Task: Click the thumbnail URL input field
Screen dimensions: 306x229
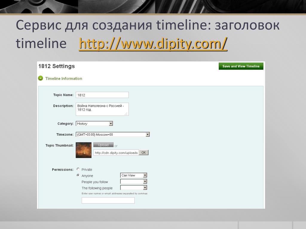Action: pyautogui.click(x=116, y=153)
